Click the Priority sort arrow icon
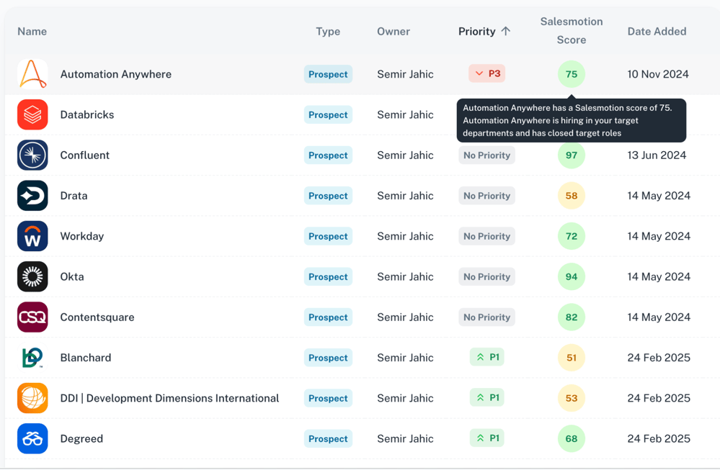 tap(505, 31)
